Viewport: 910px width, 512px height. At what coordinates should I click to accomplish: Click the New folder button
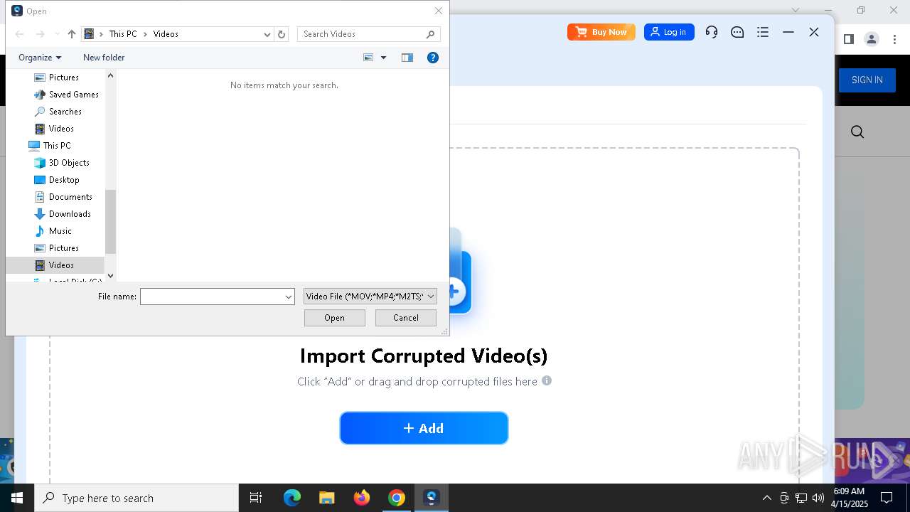pos(104,58)
